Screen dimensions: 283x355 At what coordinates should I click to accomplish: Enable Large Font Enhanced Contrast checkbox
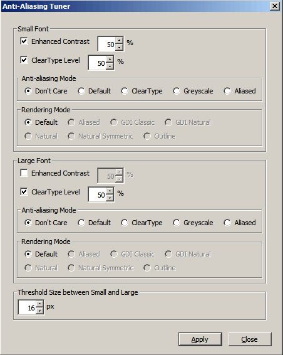pyautogui.click(x=24, y=173)
